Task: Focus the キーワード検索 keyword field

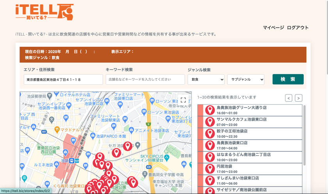Action: pyautogui.click(x=145, y=80)
